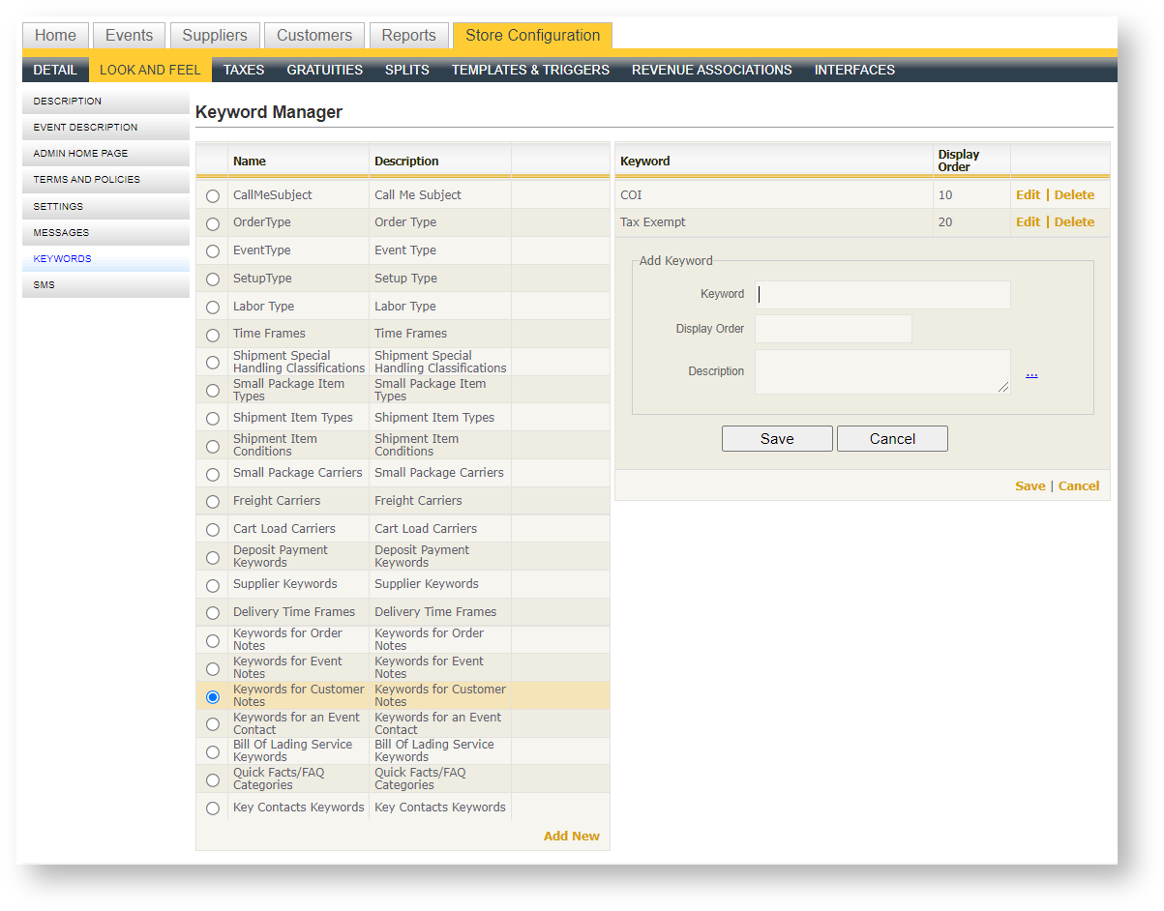Image resolution: width=1164 pixels, height=911 pixels.
Task: Click Edit for the COI keyword
Action: pos(1028,195)
